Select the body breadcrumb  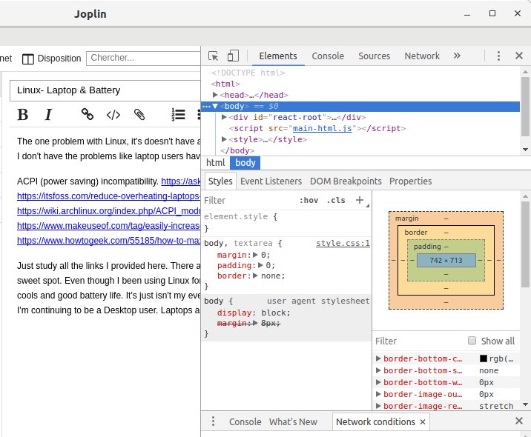pos(245,163)
